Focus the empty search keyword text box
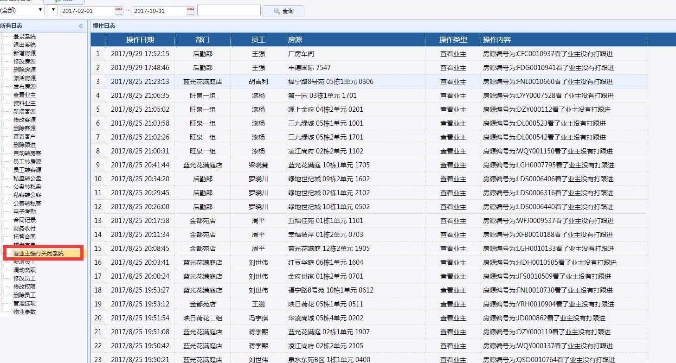The image size is (676, 363). coord(229,10)
